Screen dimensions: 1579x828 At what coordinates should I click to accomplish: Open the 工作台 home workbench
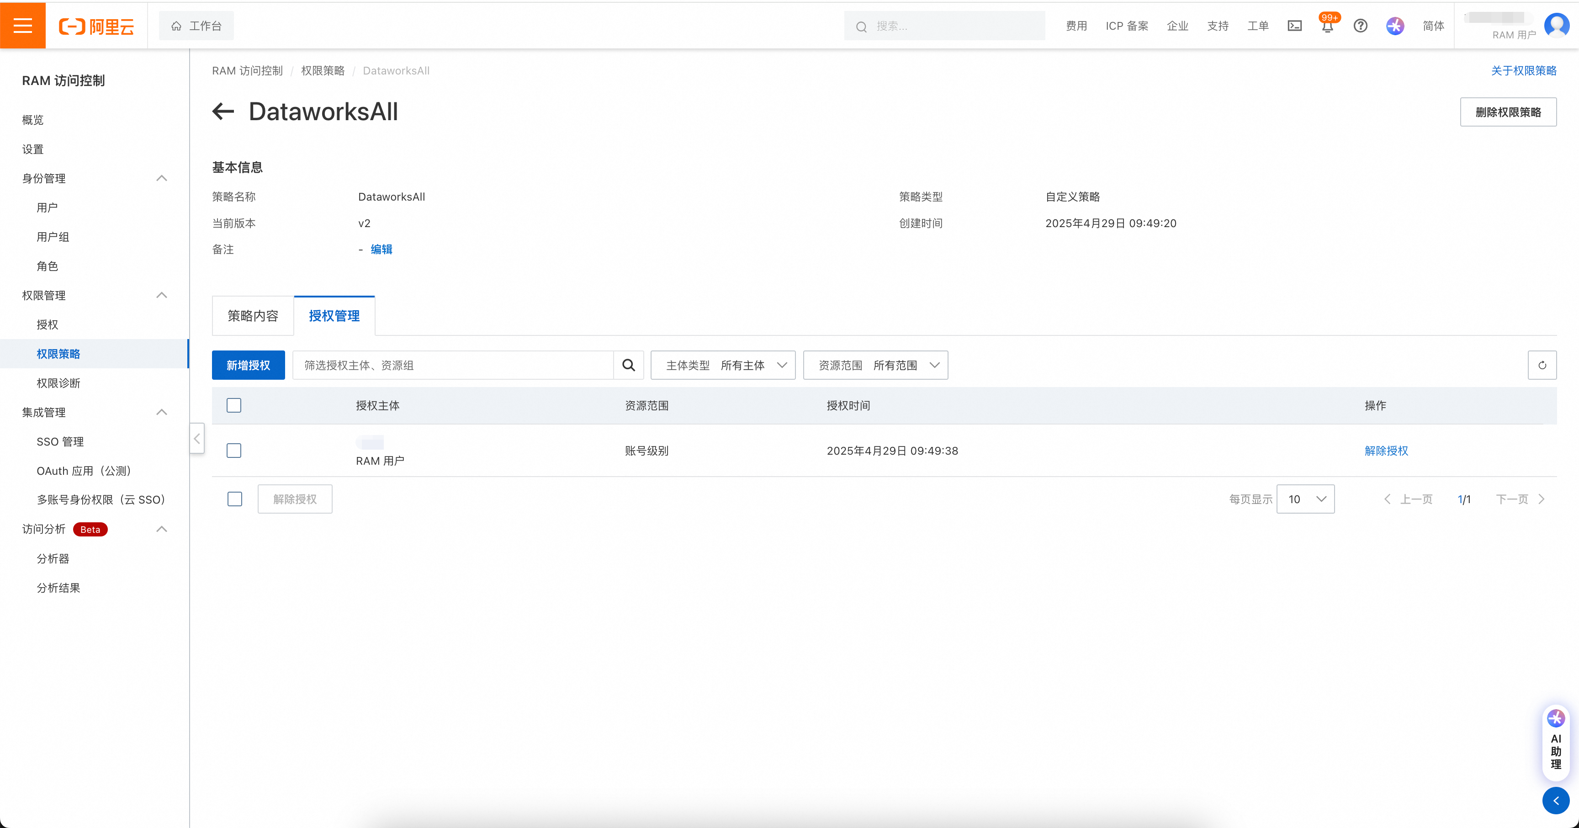tap(196, 26)
